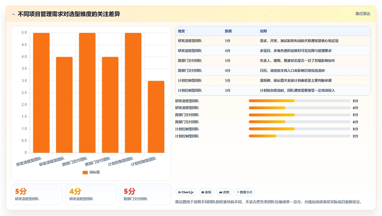Click the 5.0 label on the chart y-axis

point(24,33)
